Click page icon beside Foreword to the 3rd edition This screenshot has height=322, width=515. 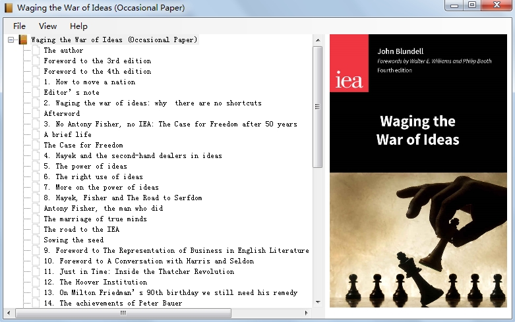36,61
